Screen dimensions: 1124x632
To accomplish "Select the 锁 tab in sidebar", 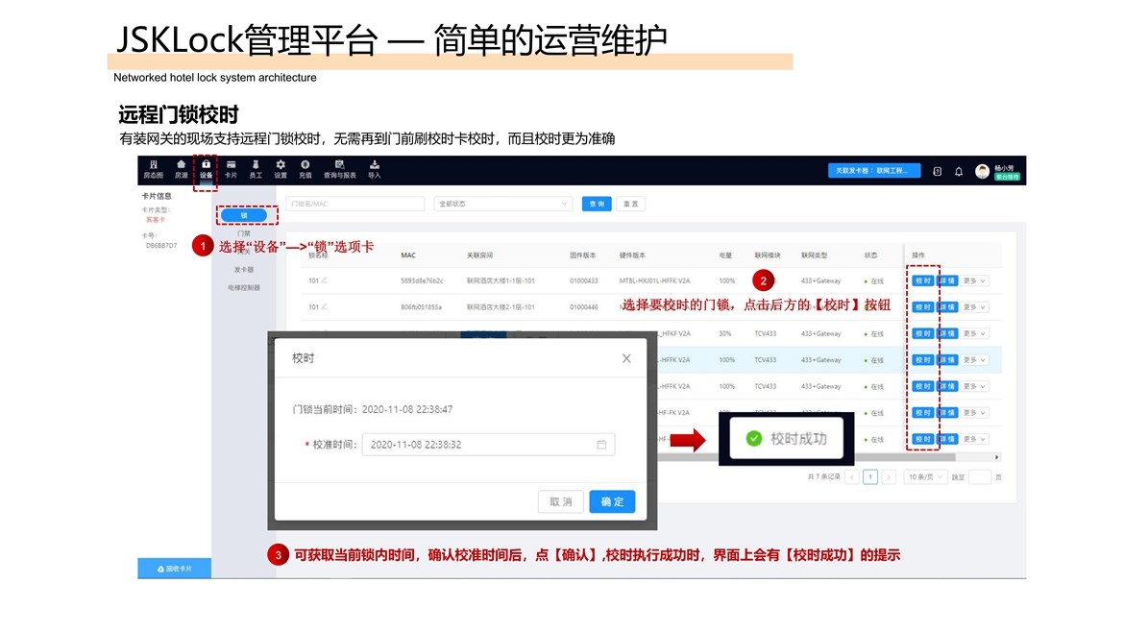I will pyautogui.click(x=244, y=215).
